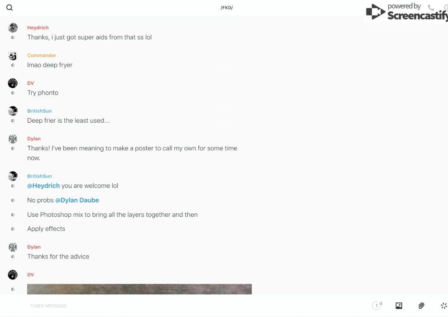Image resolution: width=448 pixels, height=317 pixels.
Task: Click the Dylan name above 'Thanks for the advice'
Action: pyautogui.click(x=34, y=247)
